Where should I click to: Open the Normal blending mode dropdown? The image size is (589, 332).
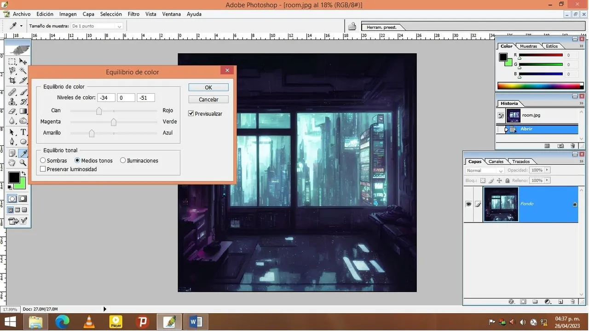click(485, 170)
